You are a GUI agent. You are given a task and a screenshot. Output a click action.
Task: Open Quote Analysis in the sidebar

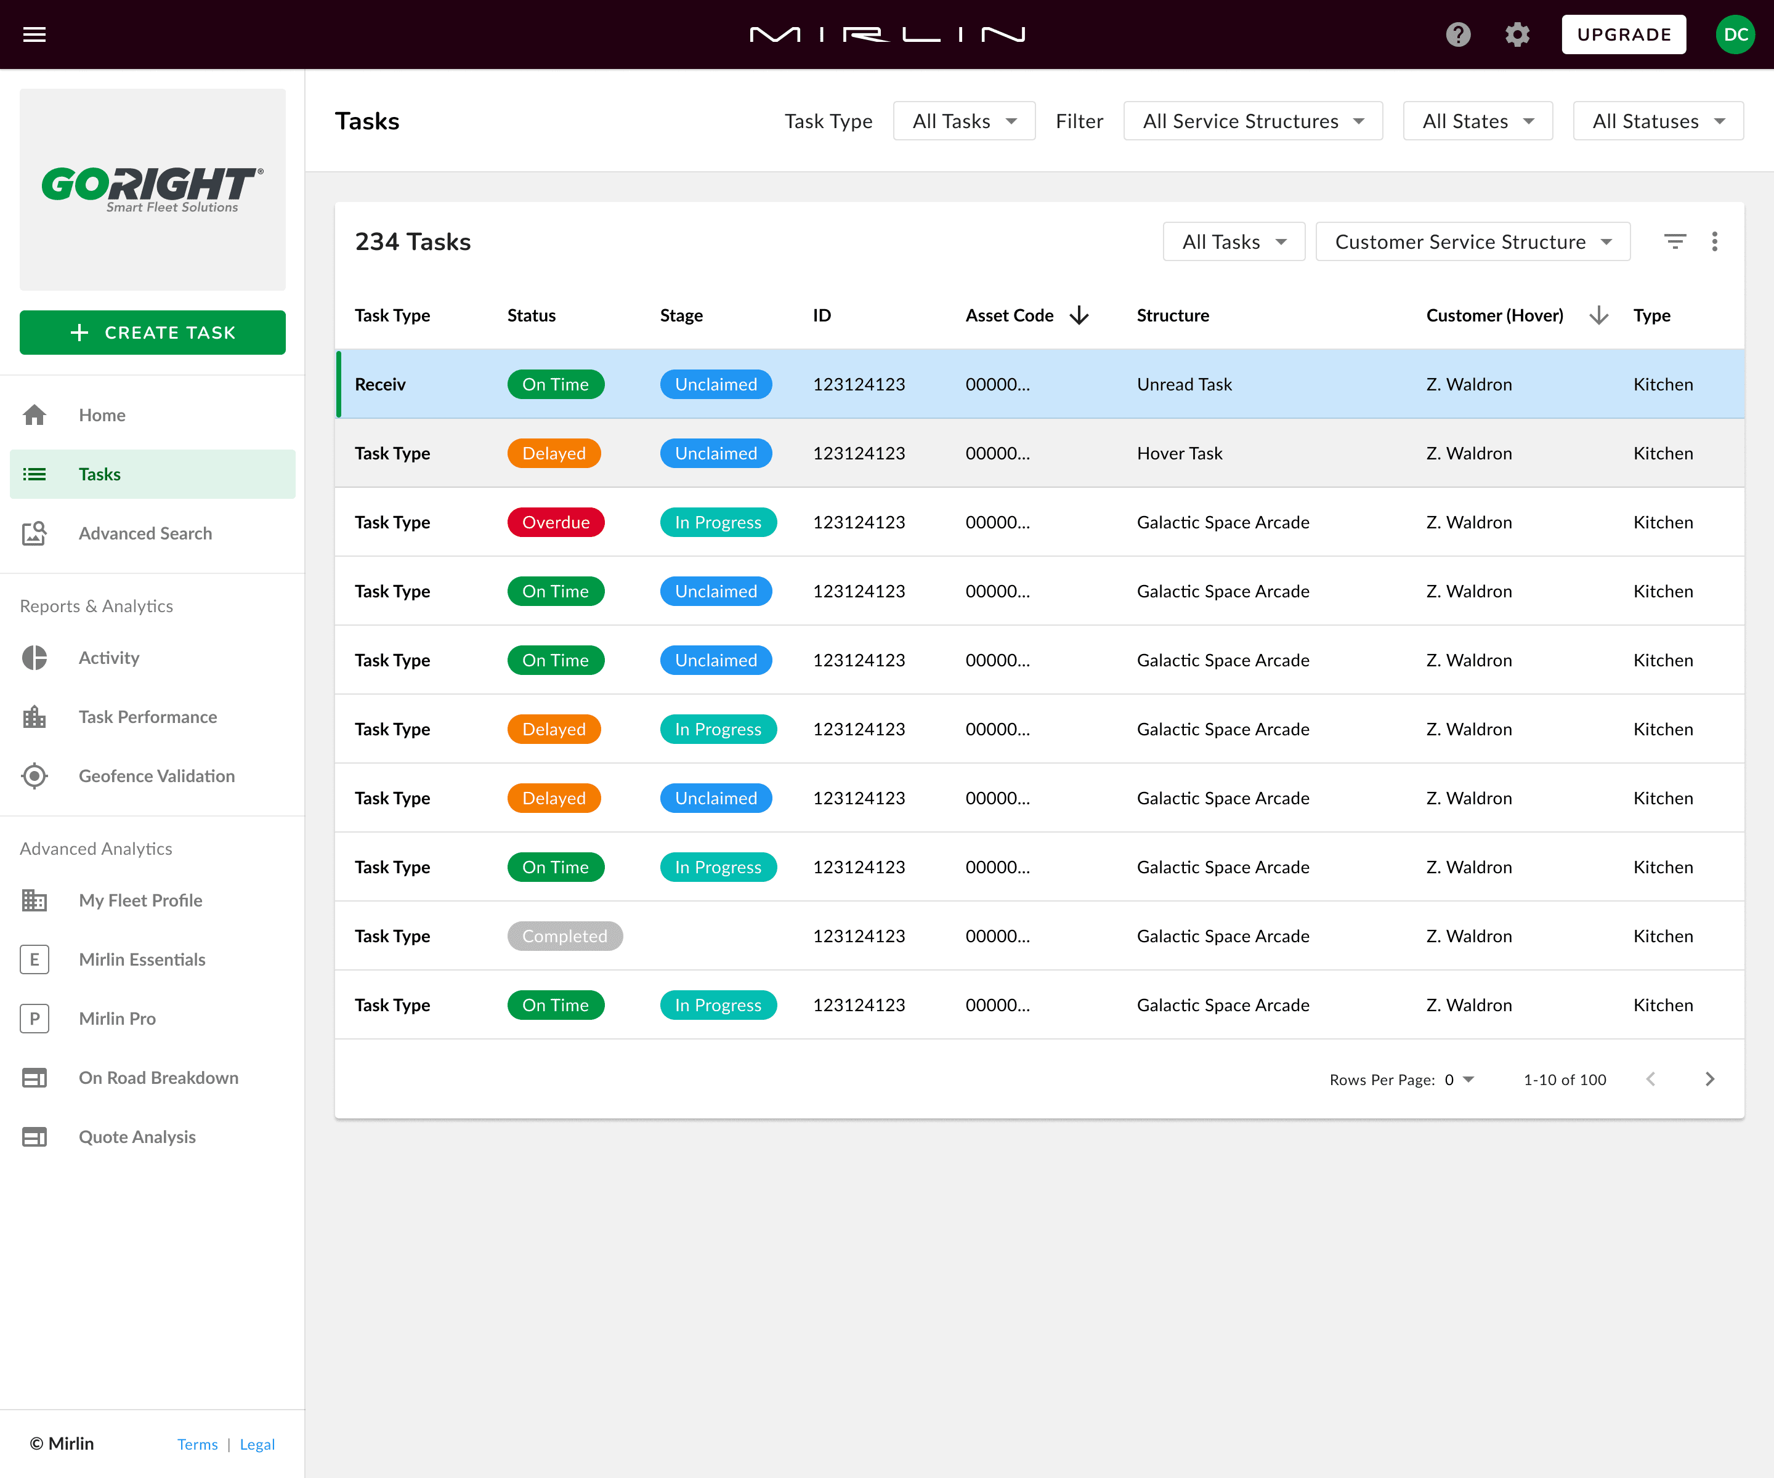(152, 1136)
